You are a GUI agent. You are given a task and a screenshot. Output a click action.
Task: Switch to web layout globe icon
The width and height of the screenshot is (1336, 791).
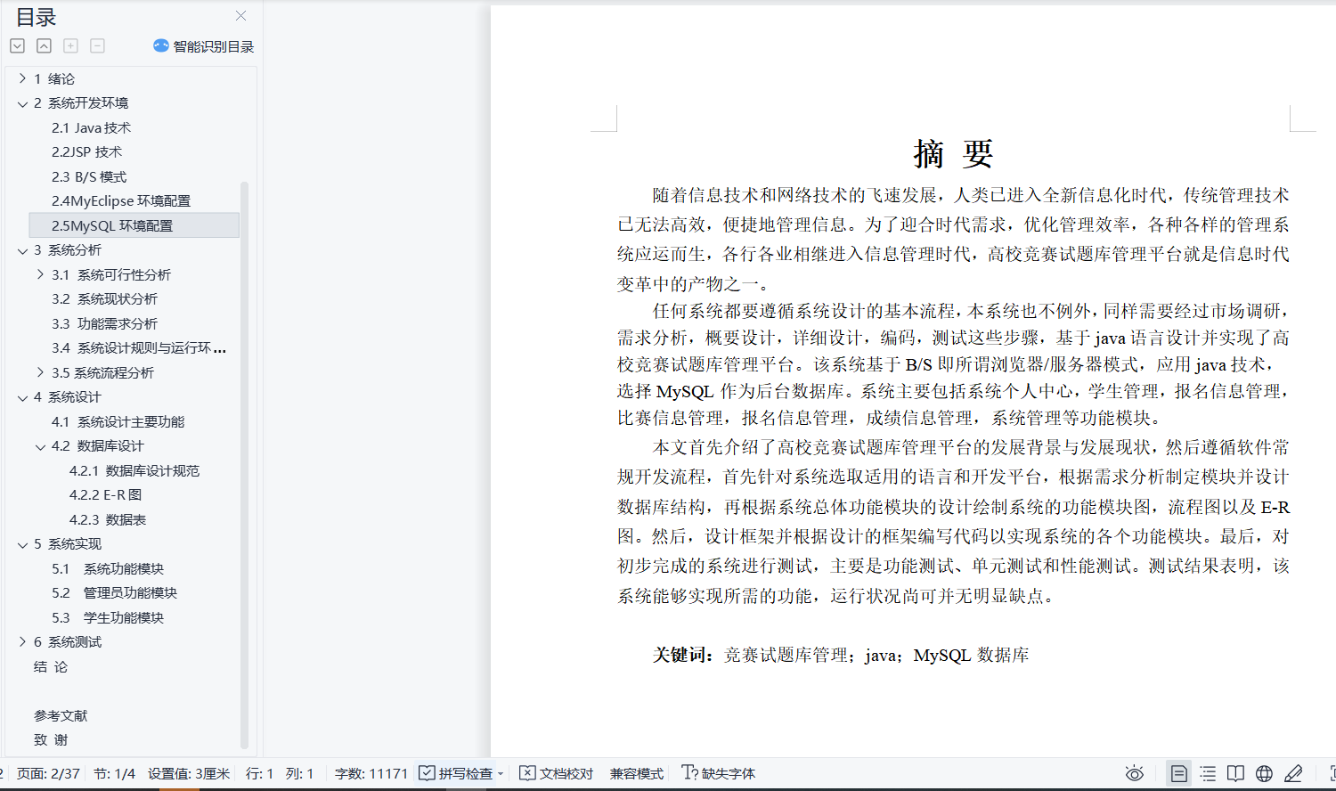click(1264, 773)
